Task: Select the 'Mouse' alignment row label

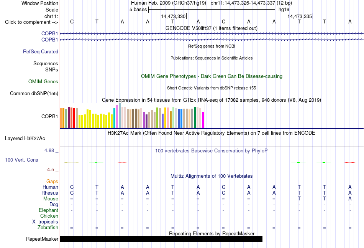Action: 51,199
